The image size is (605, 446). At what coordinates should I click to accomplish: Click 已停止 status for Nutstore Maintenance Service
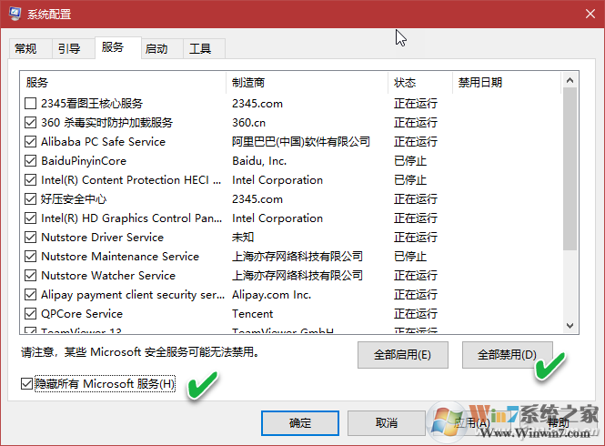[x=410, y=257]
